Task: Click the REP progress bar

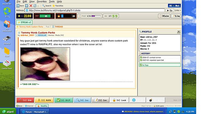Action: click(x=46, y=16)
